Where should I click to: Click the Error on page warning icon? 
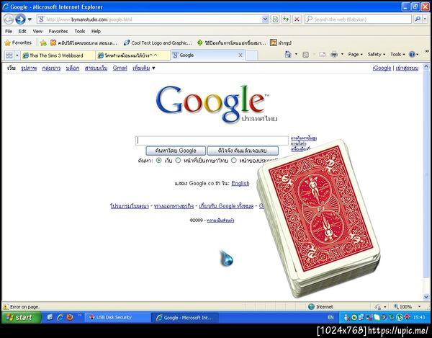(6, 306)
